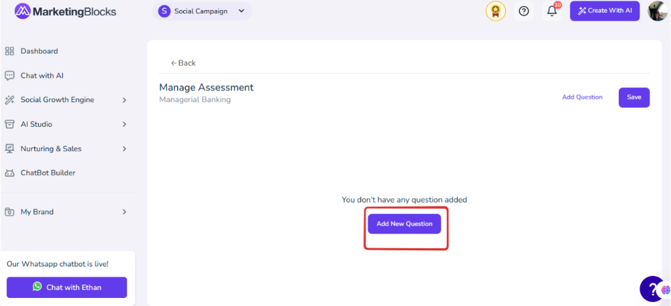Viewport: 671px width, 306px height.
Task: Go back using the Back link
Action: (183, 63)
